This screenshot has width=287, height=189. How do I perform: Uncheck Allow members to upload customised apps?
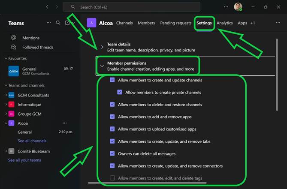tap(112, 129)
